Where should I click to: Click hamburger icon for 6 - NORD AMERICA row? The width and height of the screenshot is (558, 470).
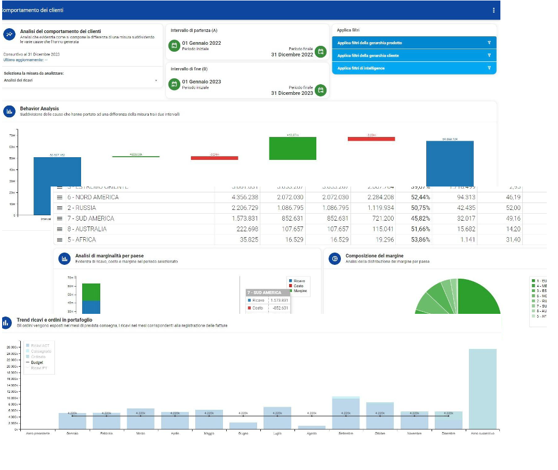[x=60, y=197]
